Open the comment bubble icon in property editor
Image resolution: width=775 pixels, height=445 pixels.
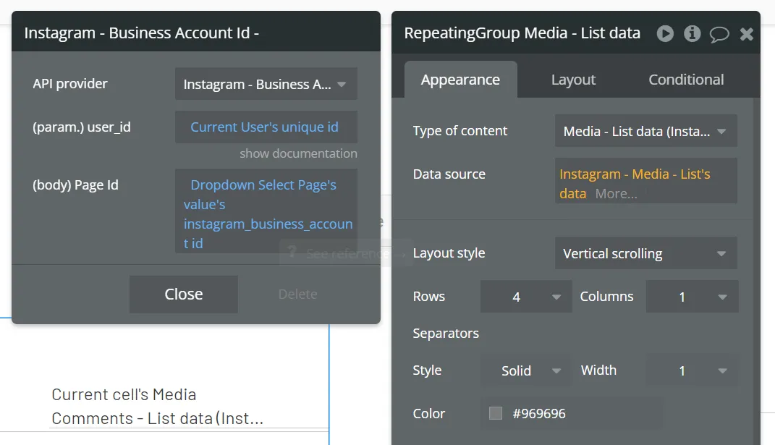[719, 34]
